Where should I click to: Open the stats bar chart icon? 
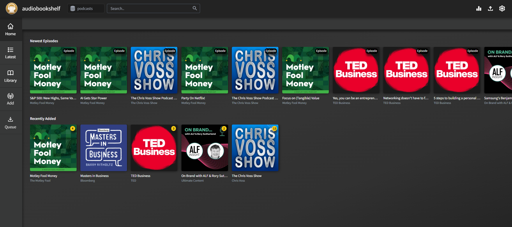pos(479,8)
